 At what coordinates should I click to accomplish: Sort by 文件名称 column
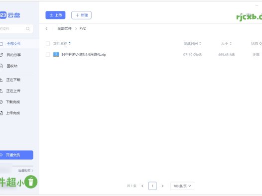tap(62, 44)
